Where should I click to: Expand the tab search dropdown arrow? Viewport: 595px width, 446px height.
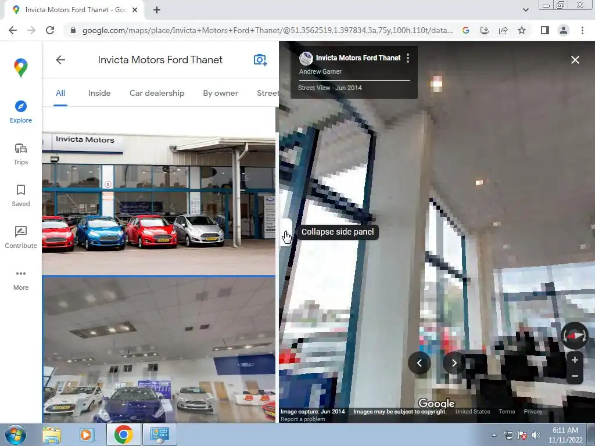point(525,10)
